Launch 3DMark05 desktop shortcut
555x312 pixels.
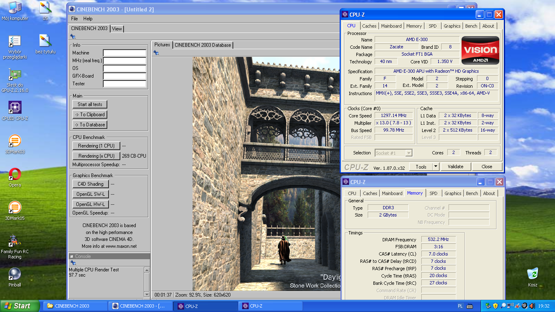[15, 210]
